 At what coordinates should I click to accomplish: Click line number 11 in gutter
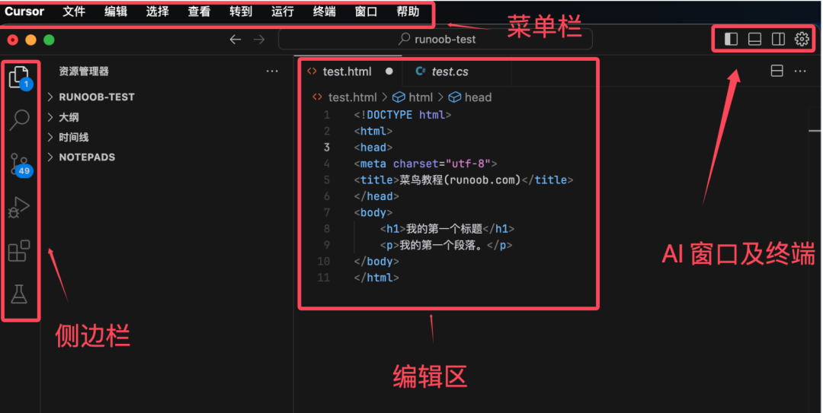coord(324,278)
